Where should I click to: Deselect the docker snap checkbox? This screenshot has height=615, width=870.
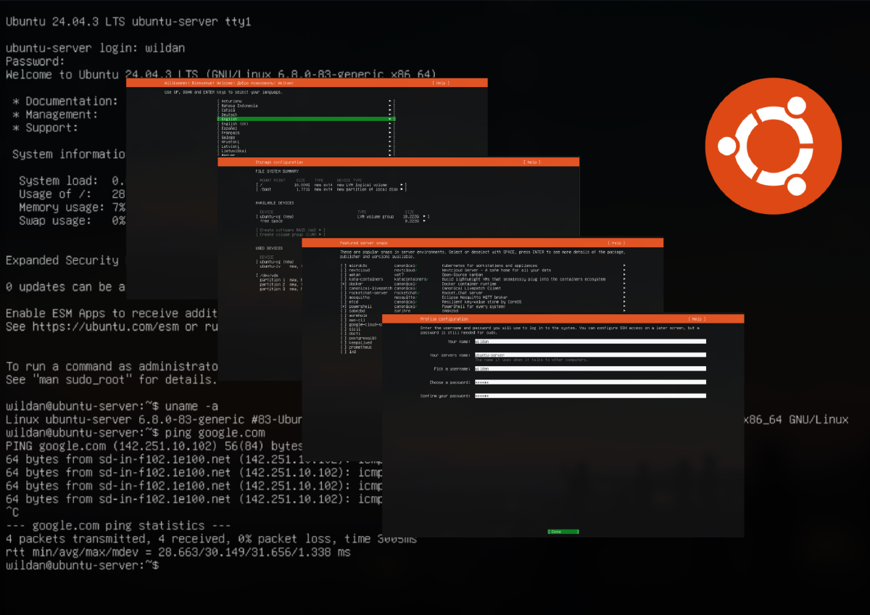pyautogui.click(x=343, y=284)
